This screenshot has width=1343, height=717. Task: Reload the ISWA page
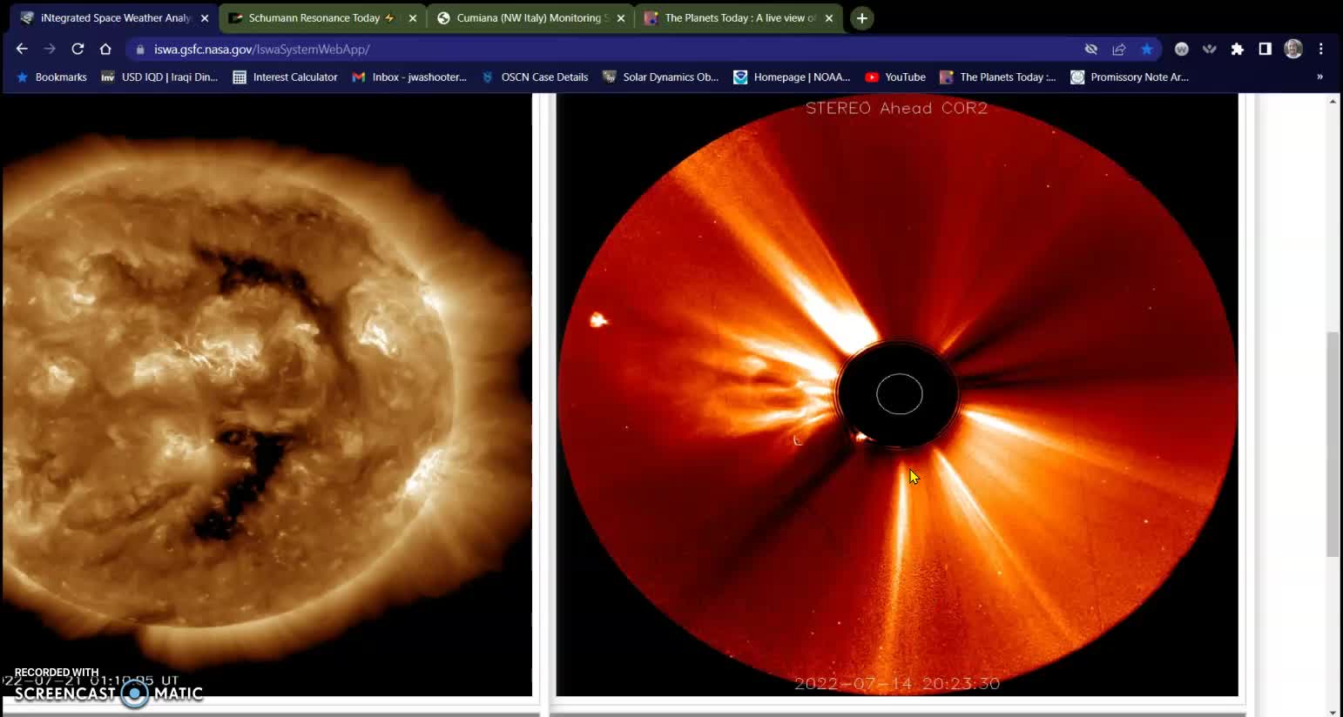pyautogui.click(x=78, y=50)
